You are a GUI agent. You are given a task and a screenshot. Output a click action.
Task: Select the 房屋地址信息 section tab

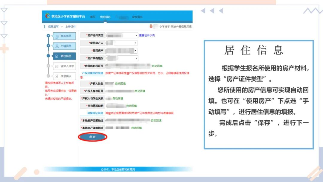tap(95, 113)
